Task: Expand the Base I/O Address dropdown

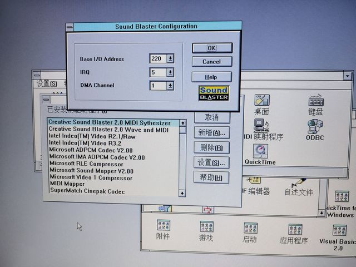Action: [x=170, y=58]
